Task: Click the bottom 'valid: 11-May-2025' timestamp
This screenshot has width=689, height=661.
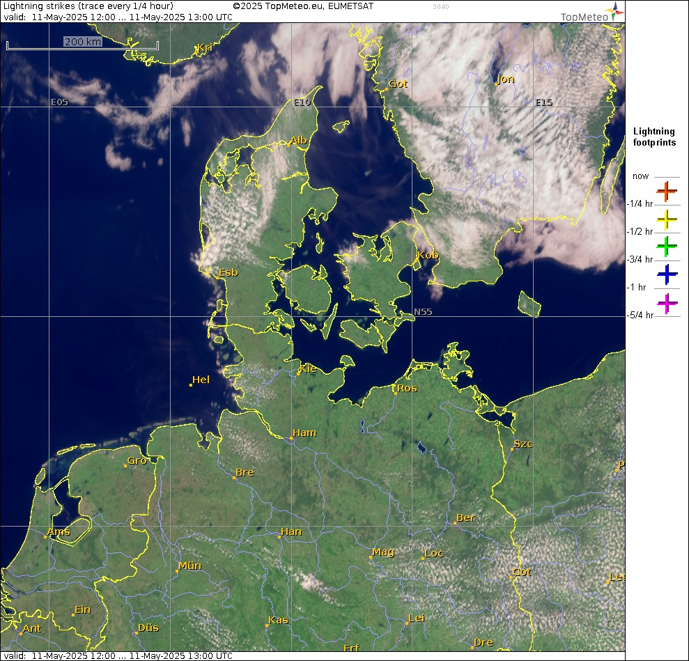Action: 118,655
